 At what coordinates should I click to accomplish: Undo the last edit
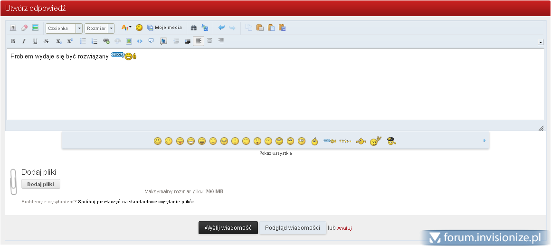(221, 28)
